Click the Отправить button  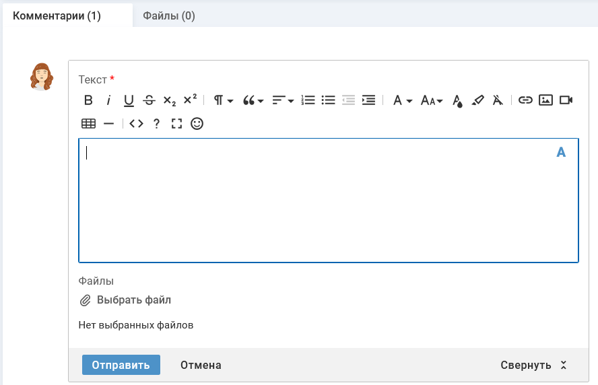tap(121, 365)
